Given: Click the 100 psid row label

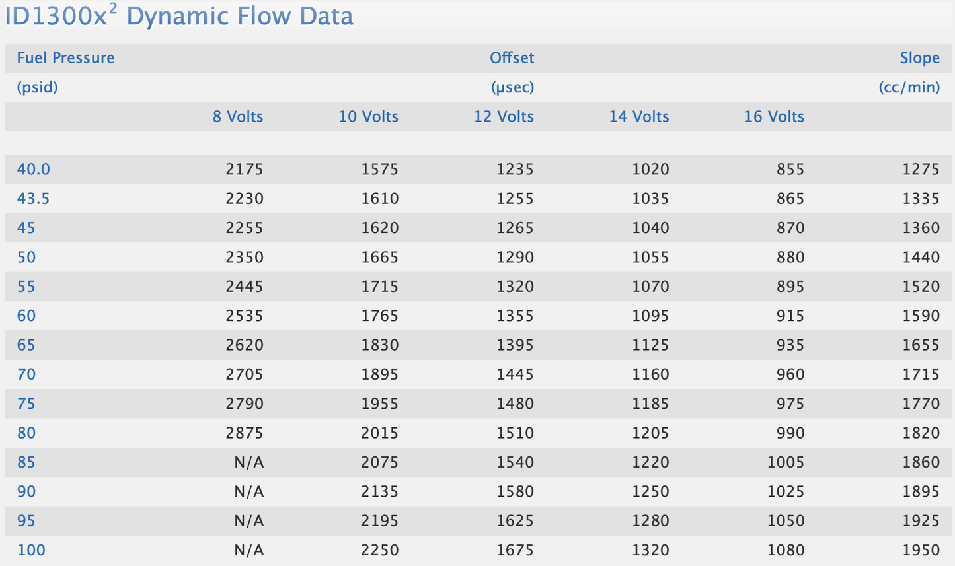Looking at the screenshot, I should [31, 550].
